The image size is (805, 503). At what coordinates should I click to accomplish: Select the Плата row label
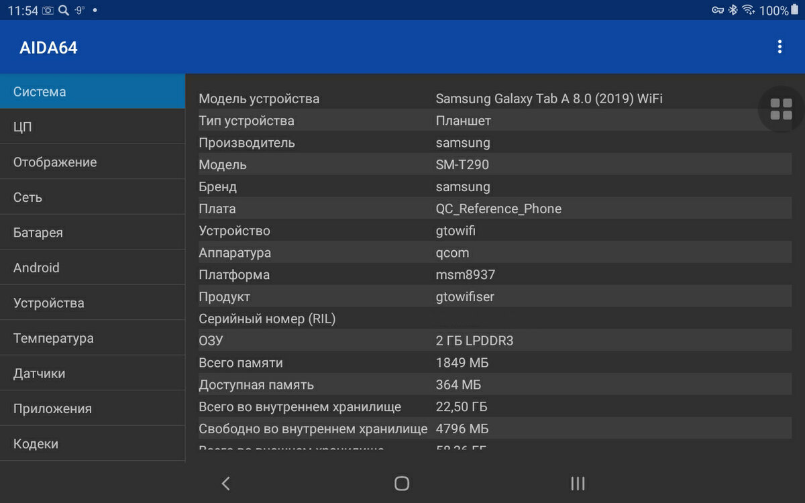[217, 209]
